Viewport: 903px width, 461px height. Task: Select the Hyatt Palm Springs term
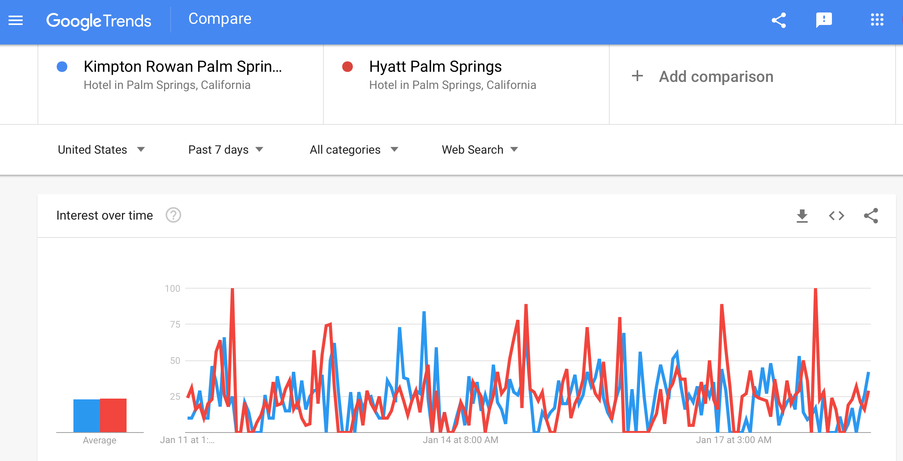coord(435,67)
